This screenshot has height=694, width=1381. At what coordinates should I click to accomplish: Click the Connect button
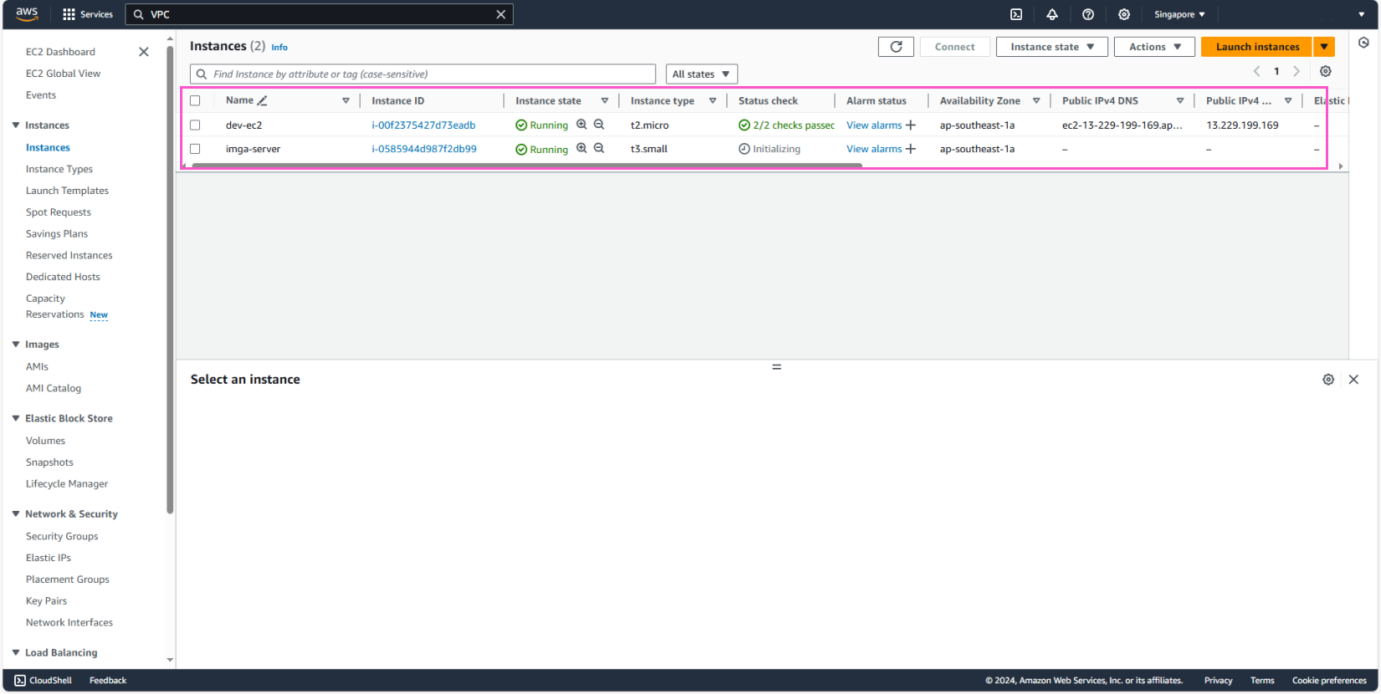[954, 47]
